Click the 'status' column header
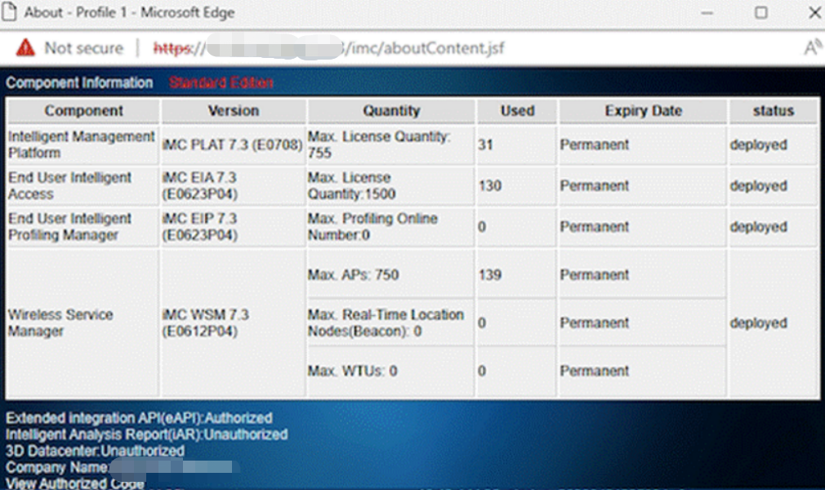 773,110
